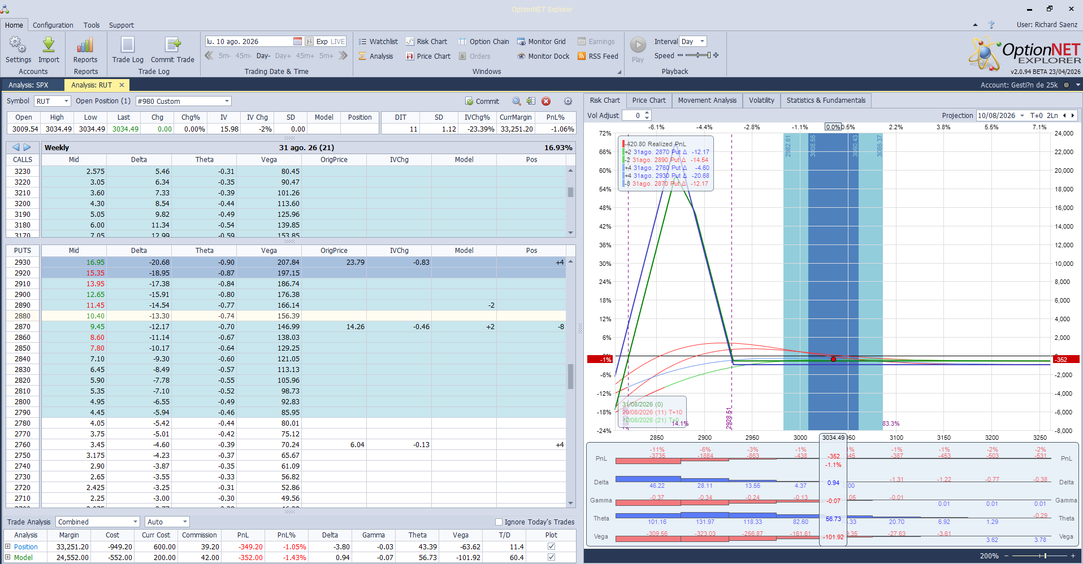Image resolution: width=1083 pixels, height=564 pixels.
Task: Step forward one trading period with the double-right arrow
Action: [343, 55]
